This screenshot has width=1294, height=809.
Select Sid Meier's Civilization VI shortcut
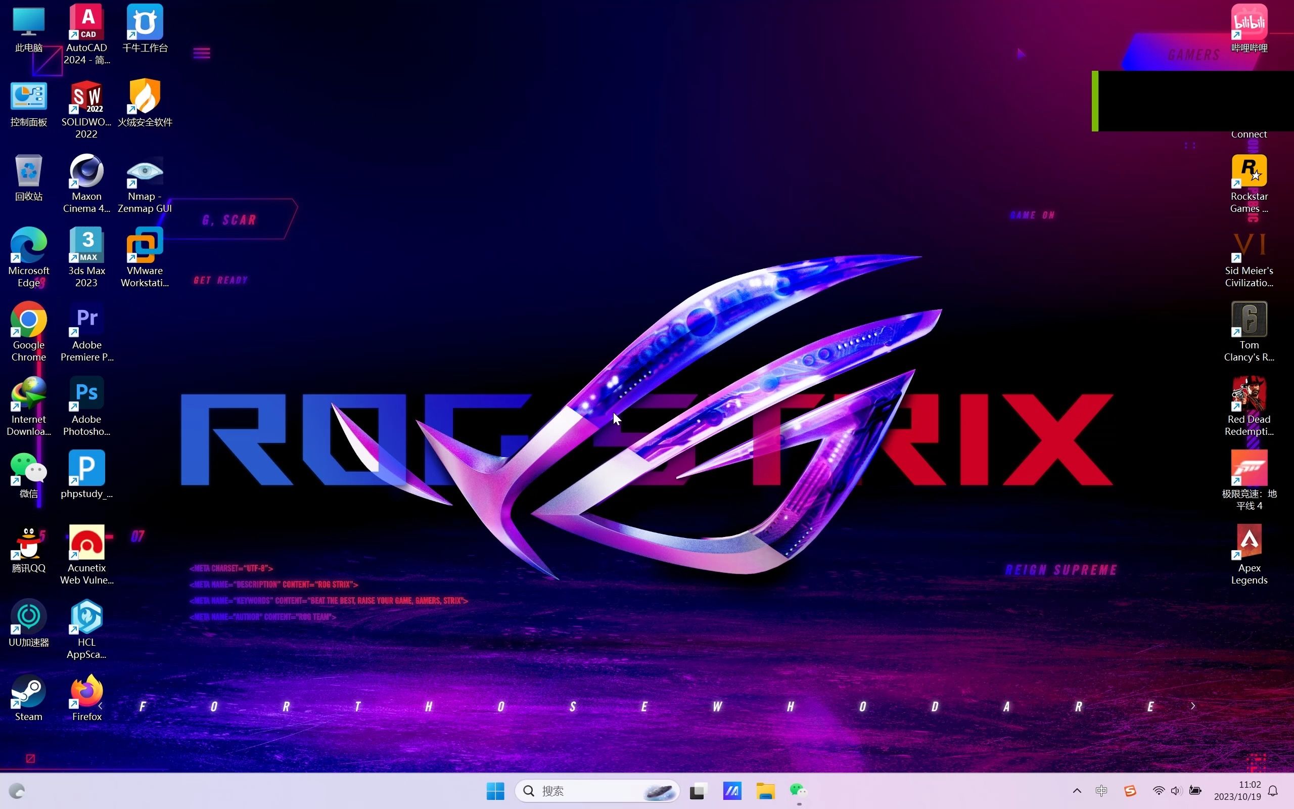[x=1249, y=258]
